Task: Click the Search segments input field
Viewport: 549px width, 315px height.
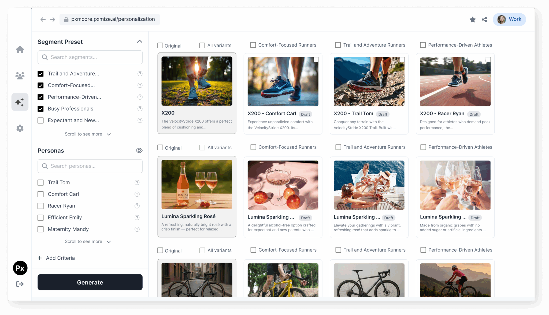Action: tap(90, 57)
